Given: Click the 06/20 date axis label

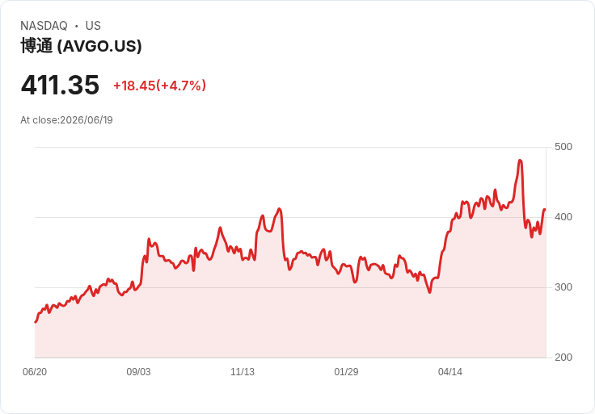Looking at the screenshot, I should point(35,372).
